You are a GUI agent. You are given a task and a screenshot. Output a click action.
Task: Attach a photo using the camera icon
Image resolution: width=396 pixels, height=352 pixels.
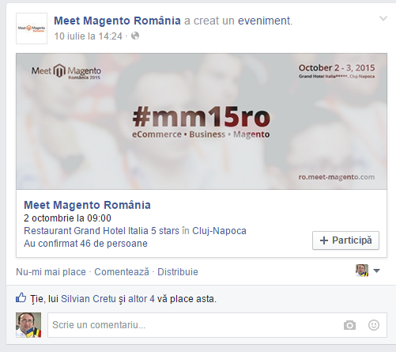click(349, 325)
